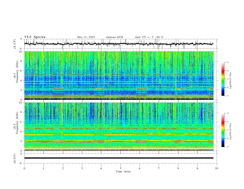Click the upper colorbar beside ch.1 spectrogram
The width and height of the screenshot is (244, 189).
pyautogui.click(x=223, y=79)
